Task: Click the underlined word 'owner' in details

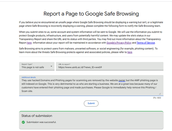Action: click(x=122, y=80)
